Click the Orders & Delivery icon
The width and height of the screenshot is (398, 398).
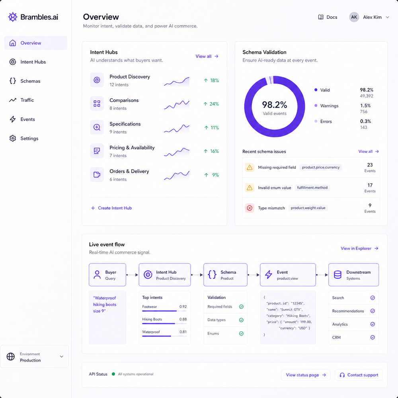tap(97, 174)
